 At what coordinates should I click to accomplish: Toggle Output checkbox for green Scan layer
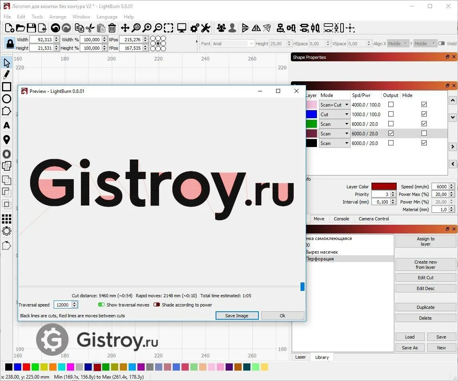[391, 123]
